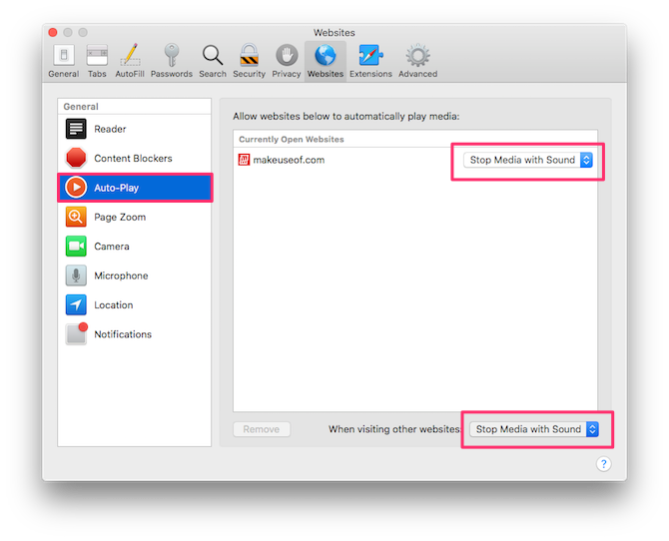Screen dimensions: 669x541
Task: Open makeuseof.com auto-play setting dropdown
Action: 528,160
